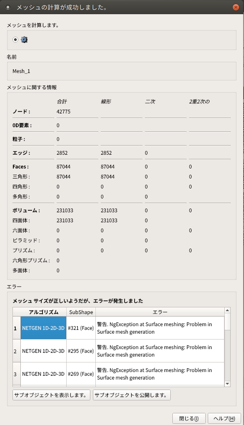Click the error table vertical scrollbar thumb
Viewport: 244px width, 425px height.
click(227, 322)
